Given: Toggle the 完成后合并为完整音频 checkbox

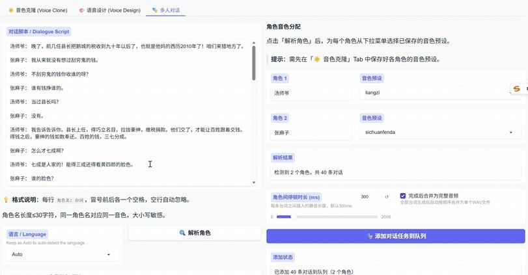Looking at the screenshot, I should [403, 196].
